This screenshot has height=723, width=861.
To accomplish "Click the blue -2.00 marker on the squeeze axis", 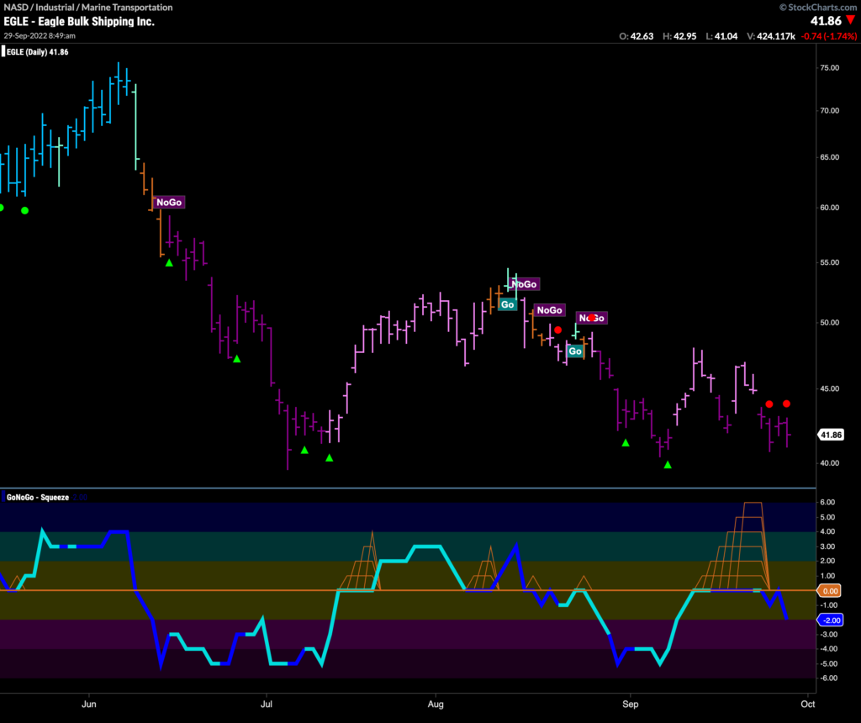I will (832, 620).
